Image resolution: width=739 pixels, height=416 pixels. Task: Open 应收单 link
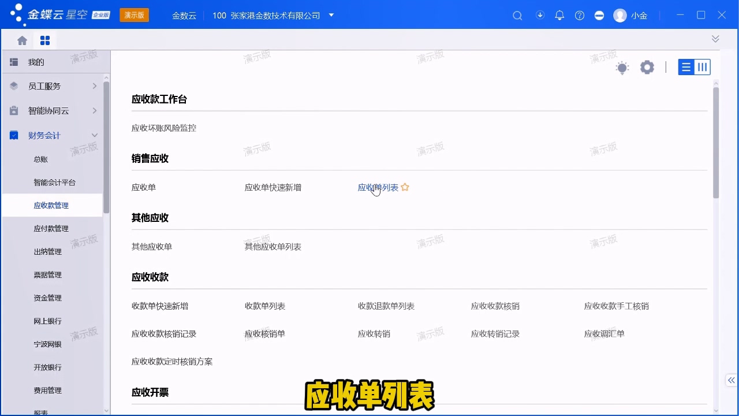pyautogui.click(x=144, y=187)
